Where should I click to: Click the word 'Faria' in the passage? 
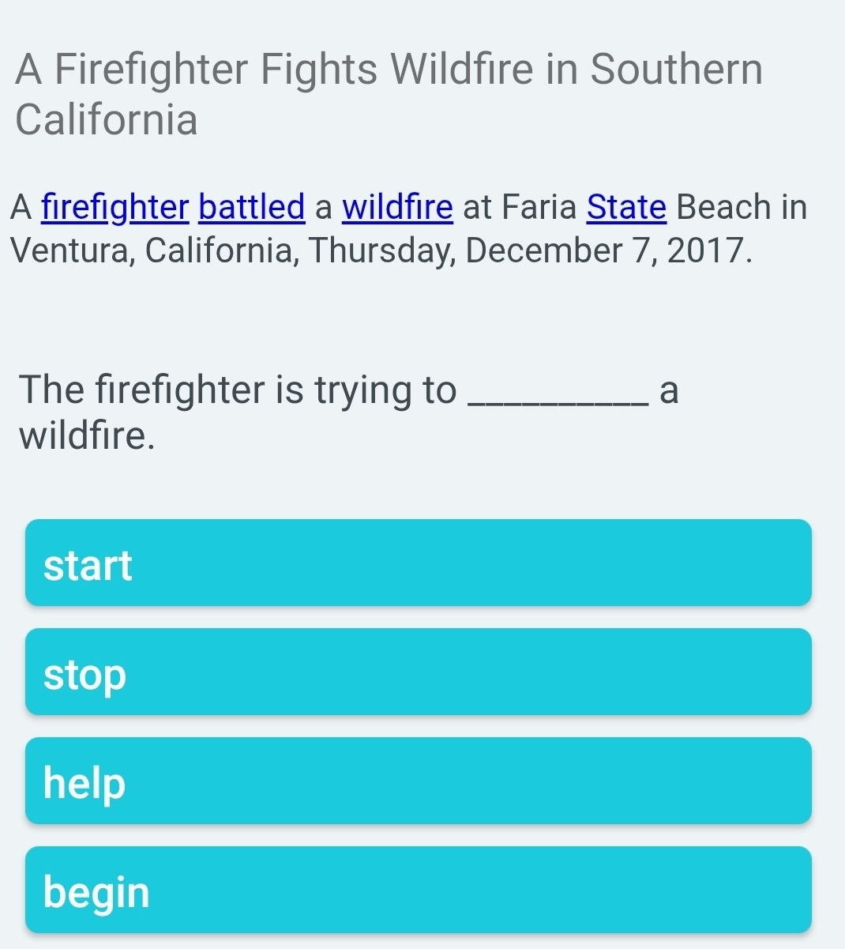pos(539,208)
